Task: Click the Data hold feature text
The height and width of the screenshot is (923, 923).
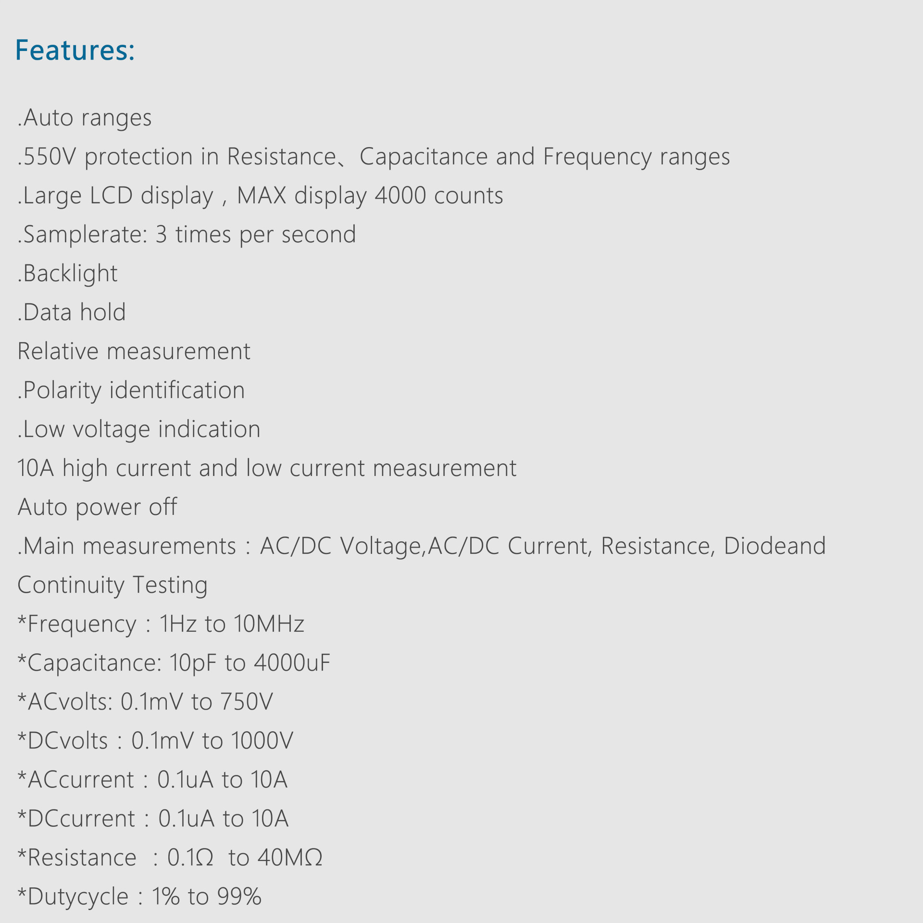Action: (x=72, y=312)
